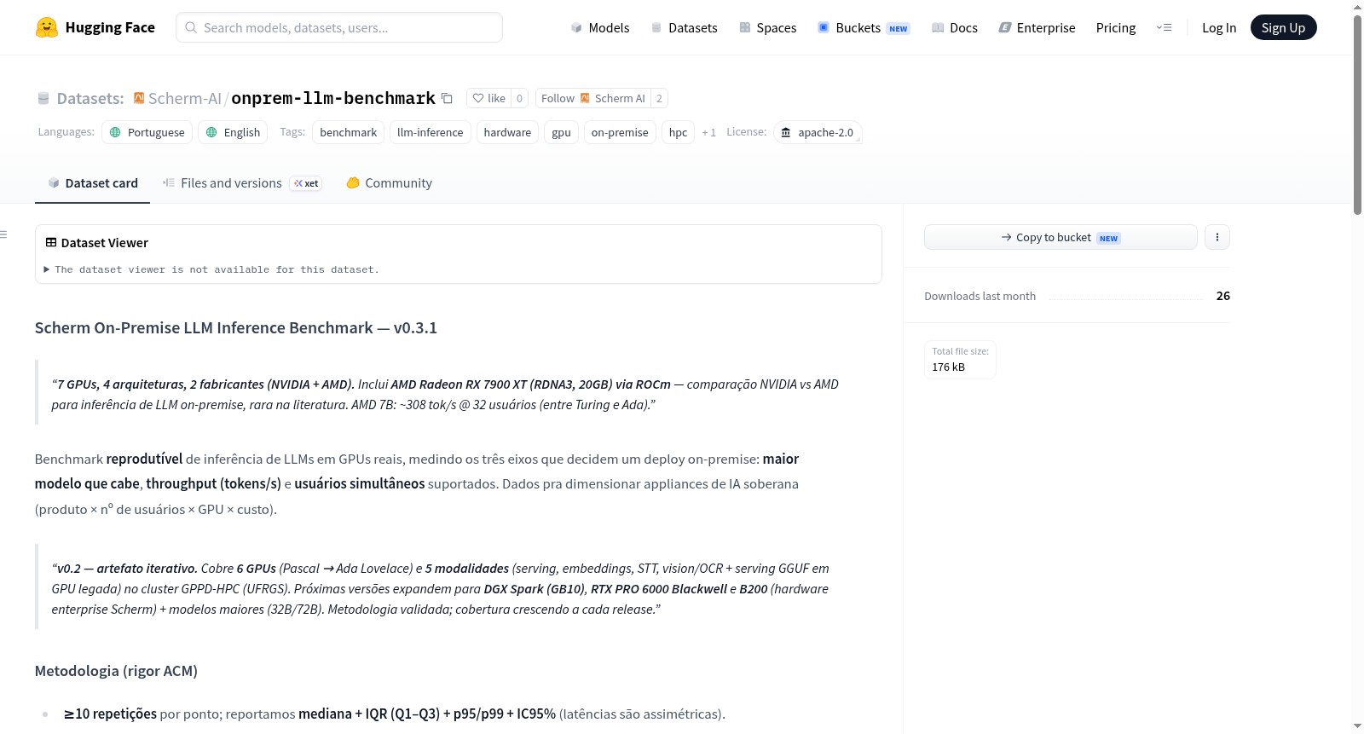Follow Scherm AI organization
1364x734 pixels.
592,98
